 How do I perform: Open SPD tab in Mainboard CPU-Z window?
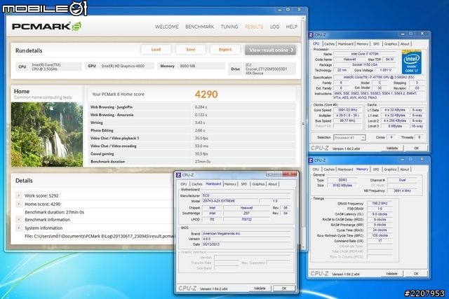point(244,184)
